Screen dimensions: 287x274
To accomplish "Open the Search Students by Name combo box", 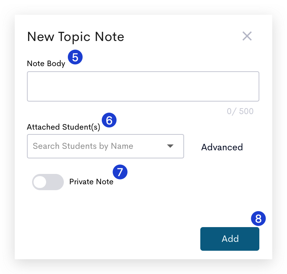I will pos(106,146).
